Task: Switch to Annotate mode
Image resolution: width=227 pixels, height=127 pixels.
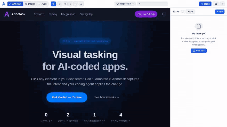Action: [x=15, y=4]
